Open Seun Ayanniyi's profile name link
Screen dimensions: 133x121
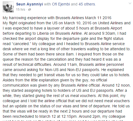30,4
